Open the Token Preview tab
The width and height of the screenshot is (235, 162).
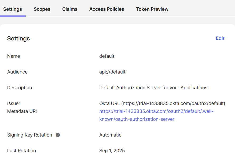click(x=152, y=9)
